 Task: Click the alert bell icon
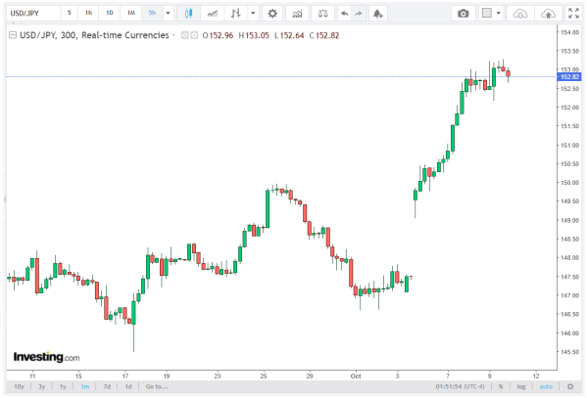378,14
